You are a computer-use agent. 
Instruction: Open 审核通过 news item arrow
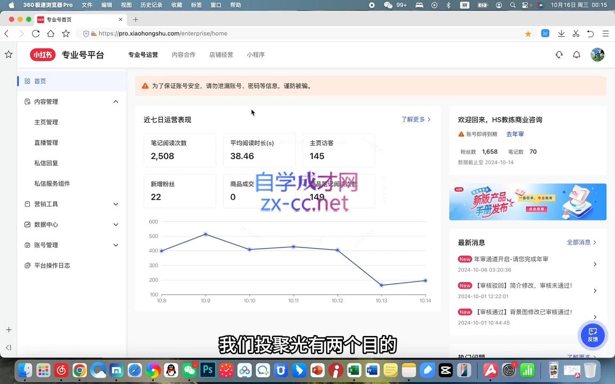(x=595, y=317)
